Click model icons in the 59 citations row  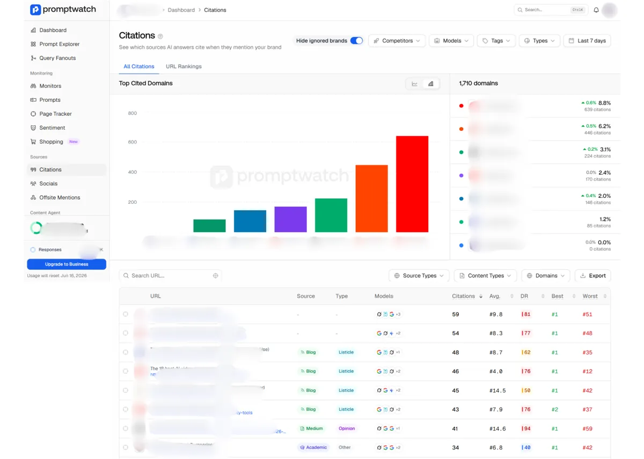(x=389, y=314)
